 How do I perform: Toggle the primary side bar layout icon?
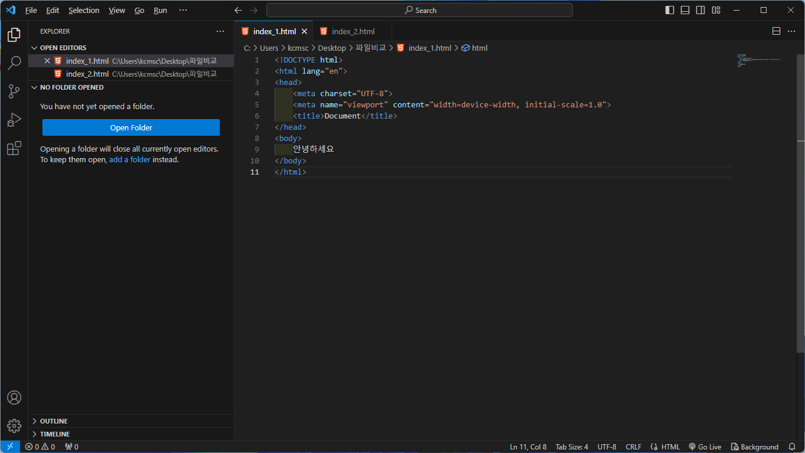[670, 10]
